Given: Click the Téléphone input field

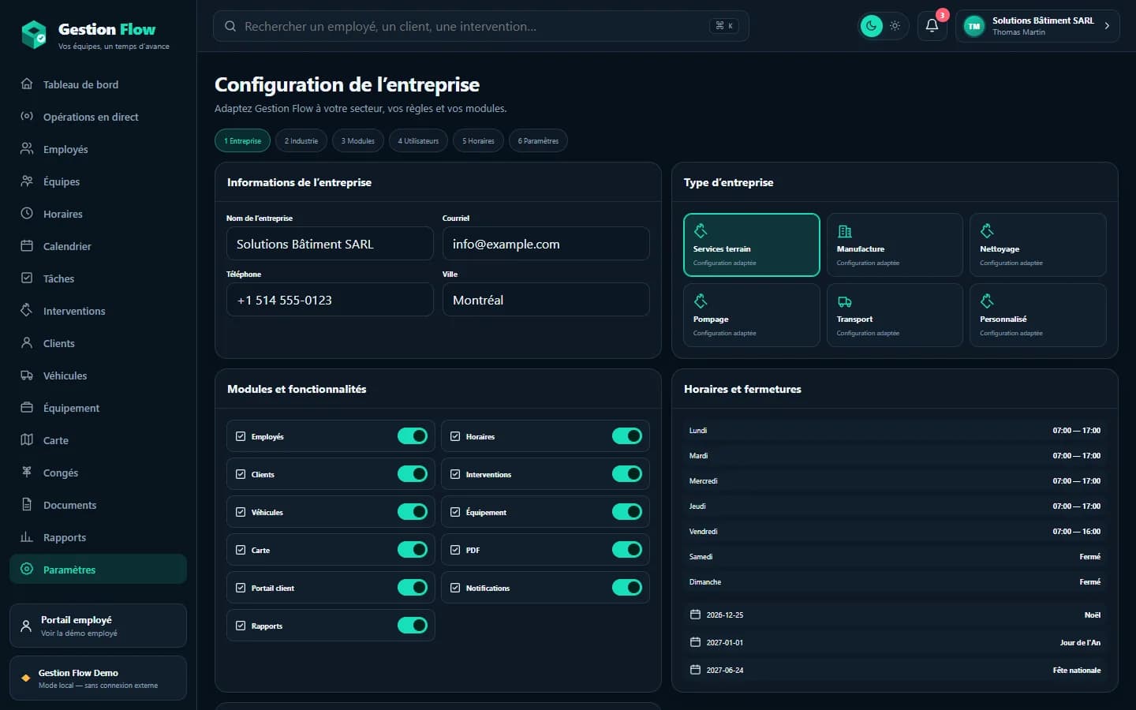Looking at the screenshot, I should (x=330, y=300).
